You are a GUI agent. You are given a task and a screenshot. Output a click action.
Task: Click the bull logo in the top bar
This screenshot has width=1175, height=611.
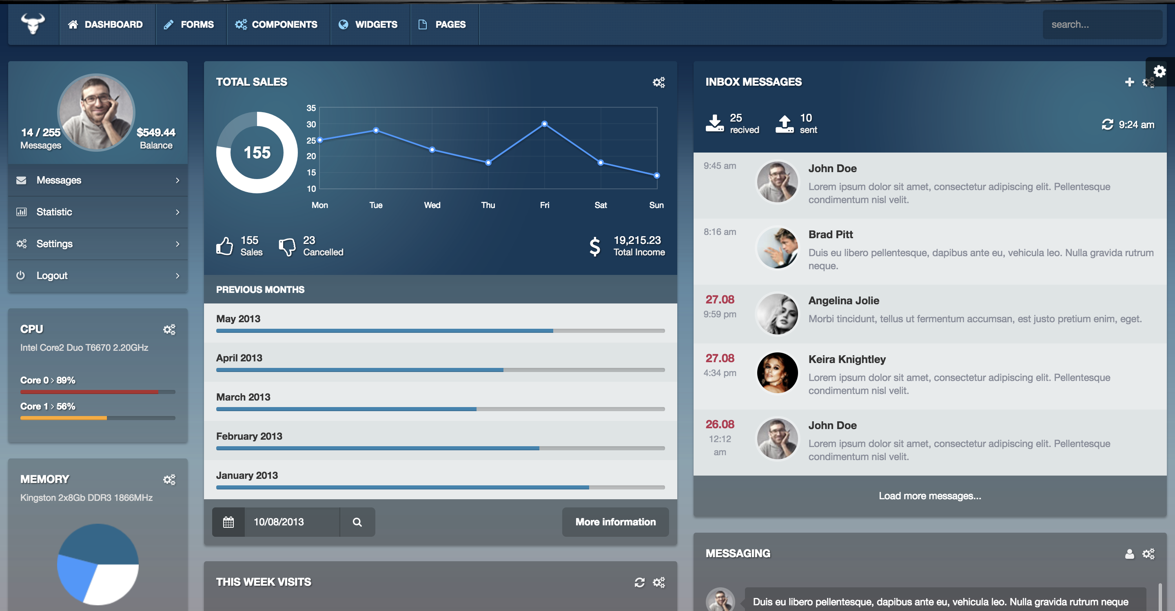(x=33, y=24)
